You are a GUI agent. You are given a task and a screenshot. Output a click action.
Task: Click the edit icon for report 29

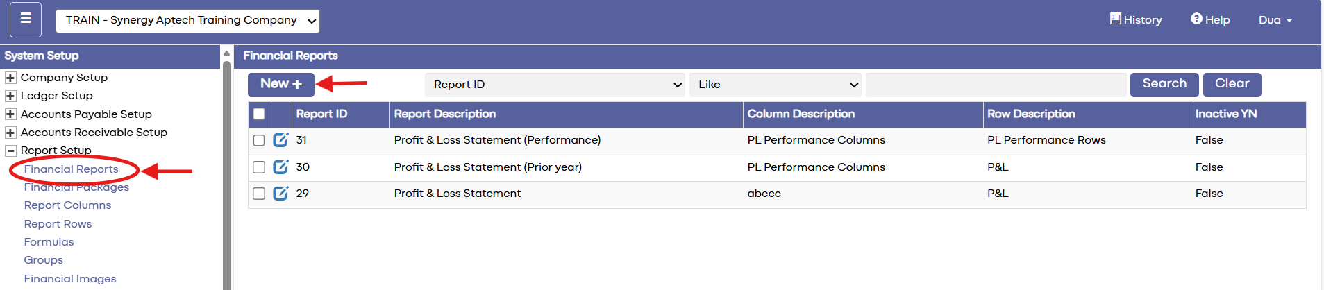point(280,194)
